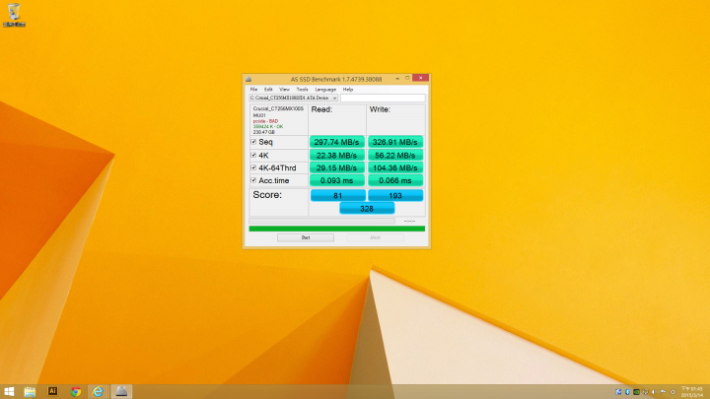710x399 pixels.
Task: Click the green completed progress bar
Action: 337,229
